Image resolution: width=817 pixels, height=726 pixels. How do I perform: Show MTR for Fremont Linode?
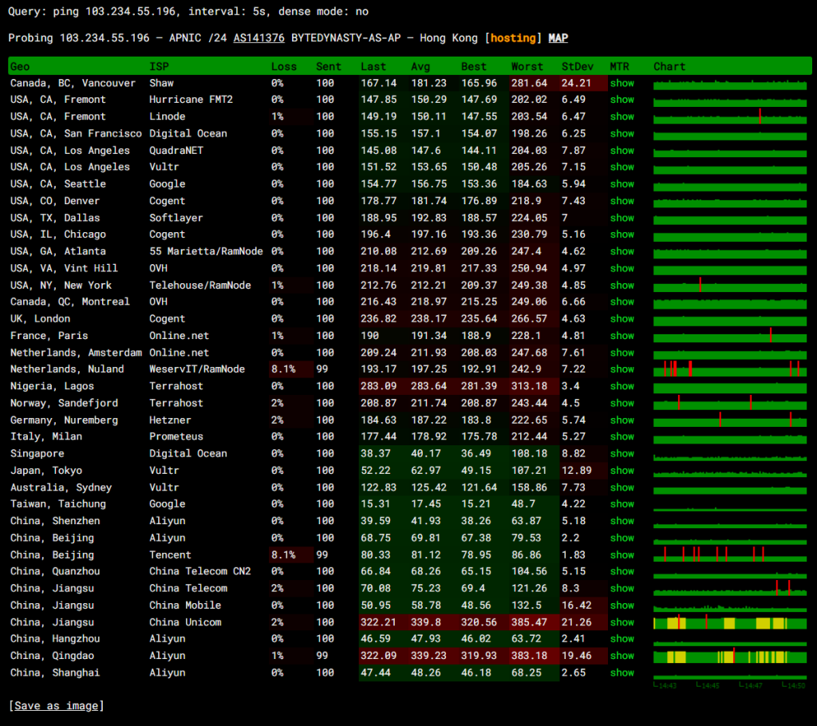622,116
